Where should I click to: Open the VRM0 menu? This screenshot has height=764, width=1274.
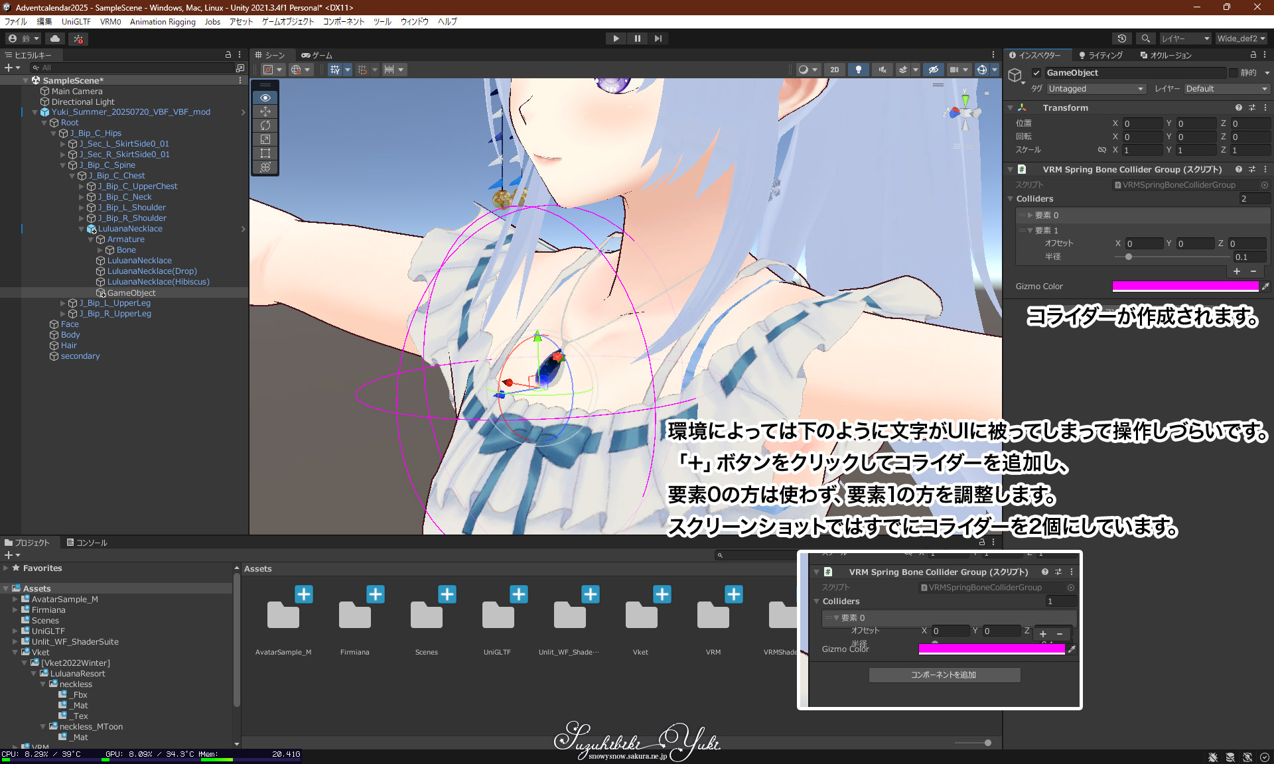coord(110,22)
